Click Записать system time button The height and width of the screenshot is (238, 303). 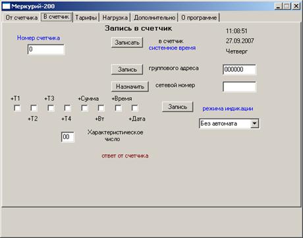pos(127,42)
